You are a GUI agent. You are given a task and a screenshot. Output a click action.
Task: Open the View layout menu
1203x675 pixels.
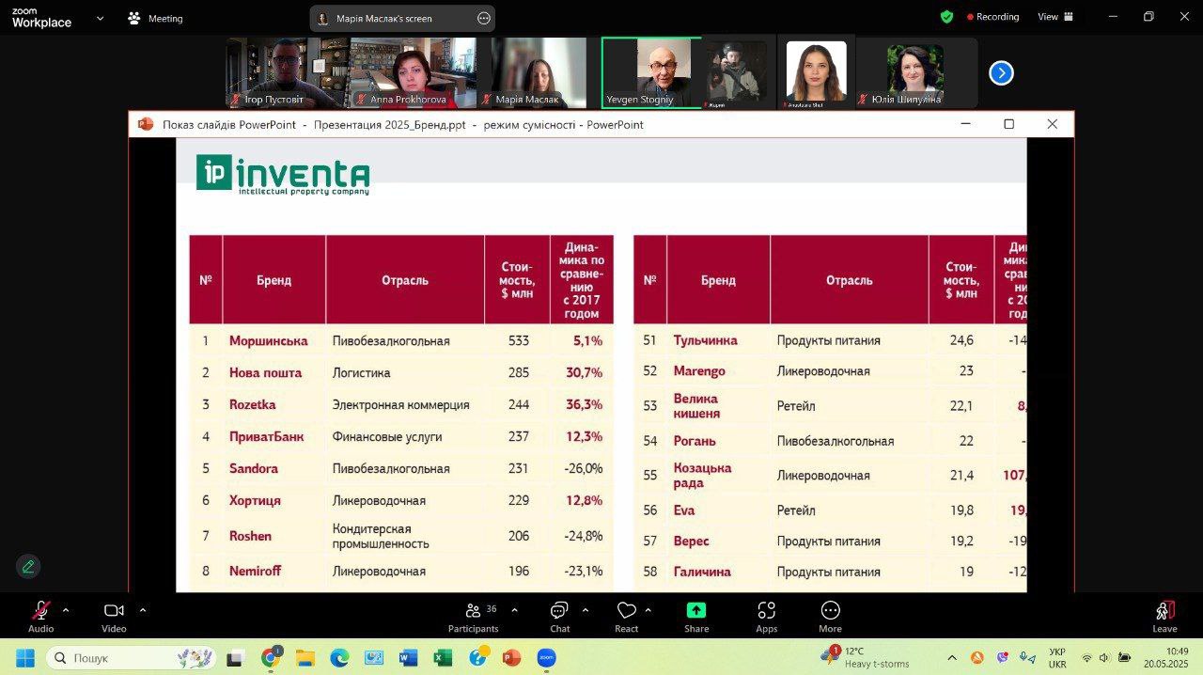pyautogui.click(x=1055, y=17)
